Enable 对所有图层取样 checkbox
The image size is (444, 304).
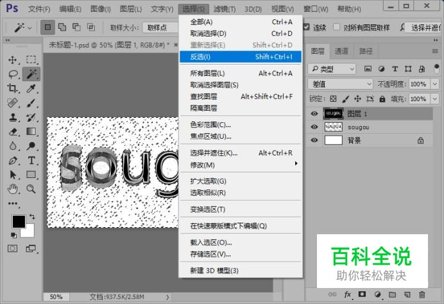(336, 27)
